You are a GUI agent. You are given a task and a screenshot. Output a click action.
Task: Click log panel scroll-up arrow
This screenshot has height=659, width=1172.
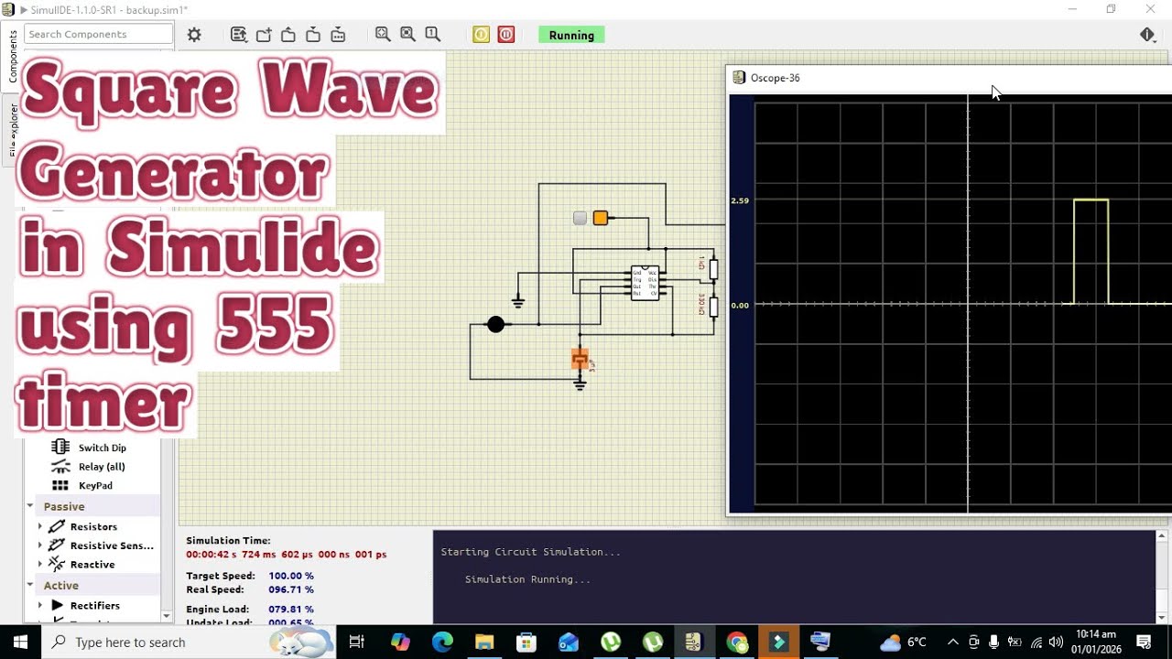tap(1163, 536)
